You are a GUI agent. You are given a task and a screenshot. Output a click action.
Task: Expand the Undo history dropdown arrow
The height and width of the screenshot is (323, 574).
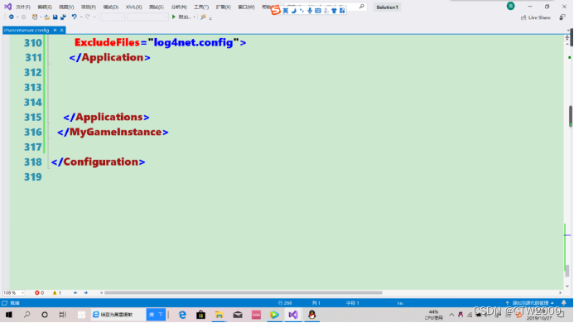(x=81, y=17)
